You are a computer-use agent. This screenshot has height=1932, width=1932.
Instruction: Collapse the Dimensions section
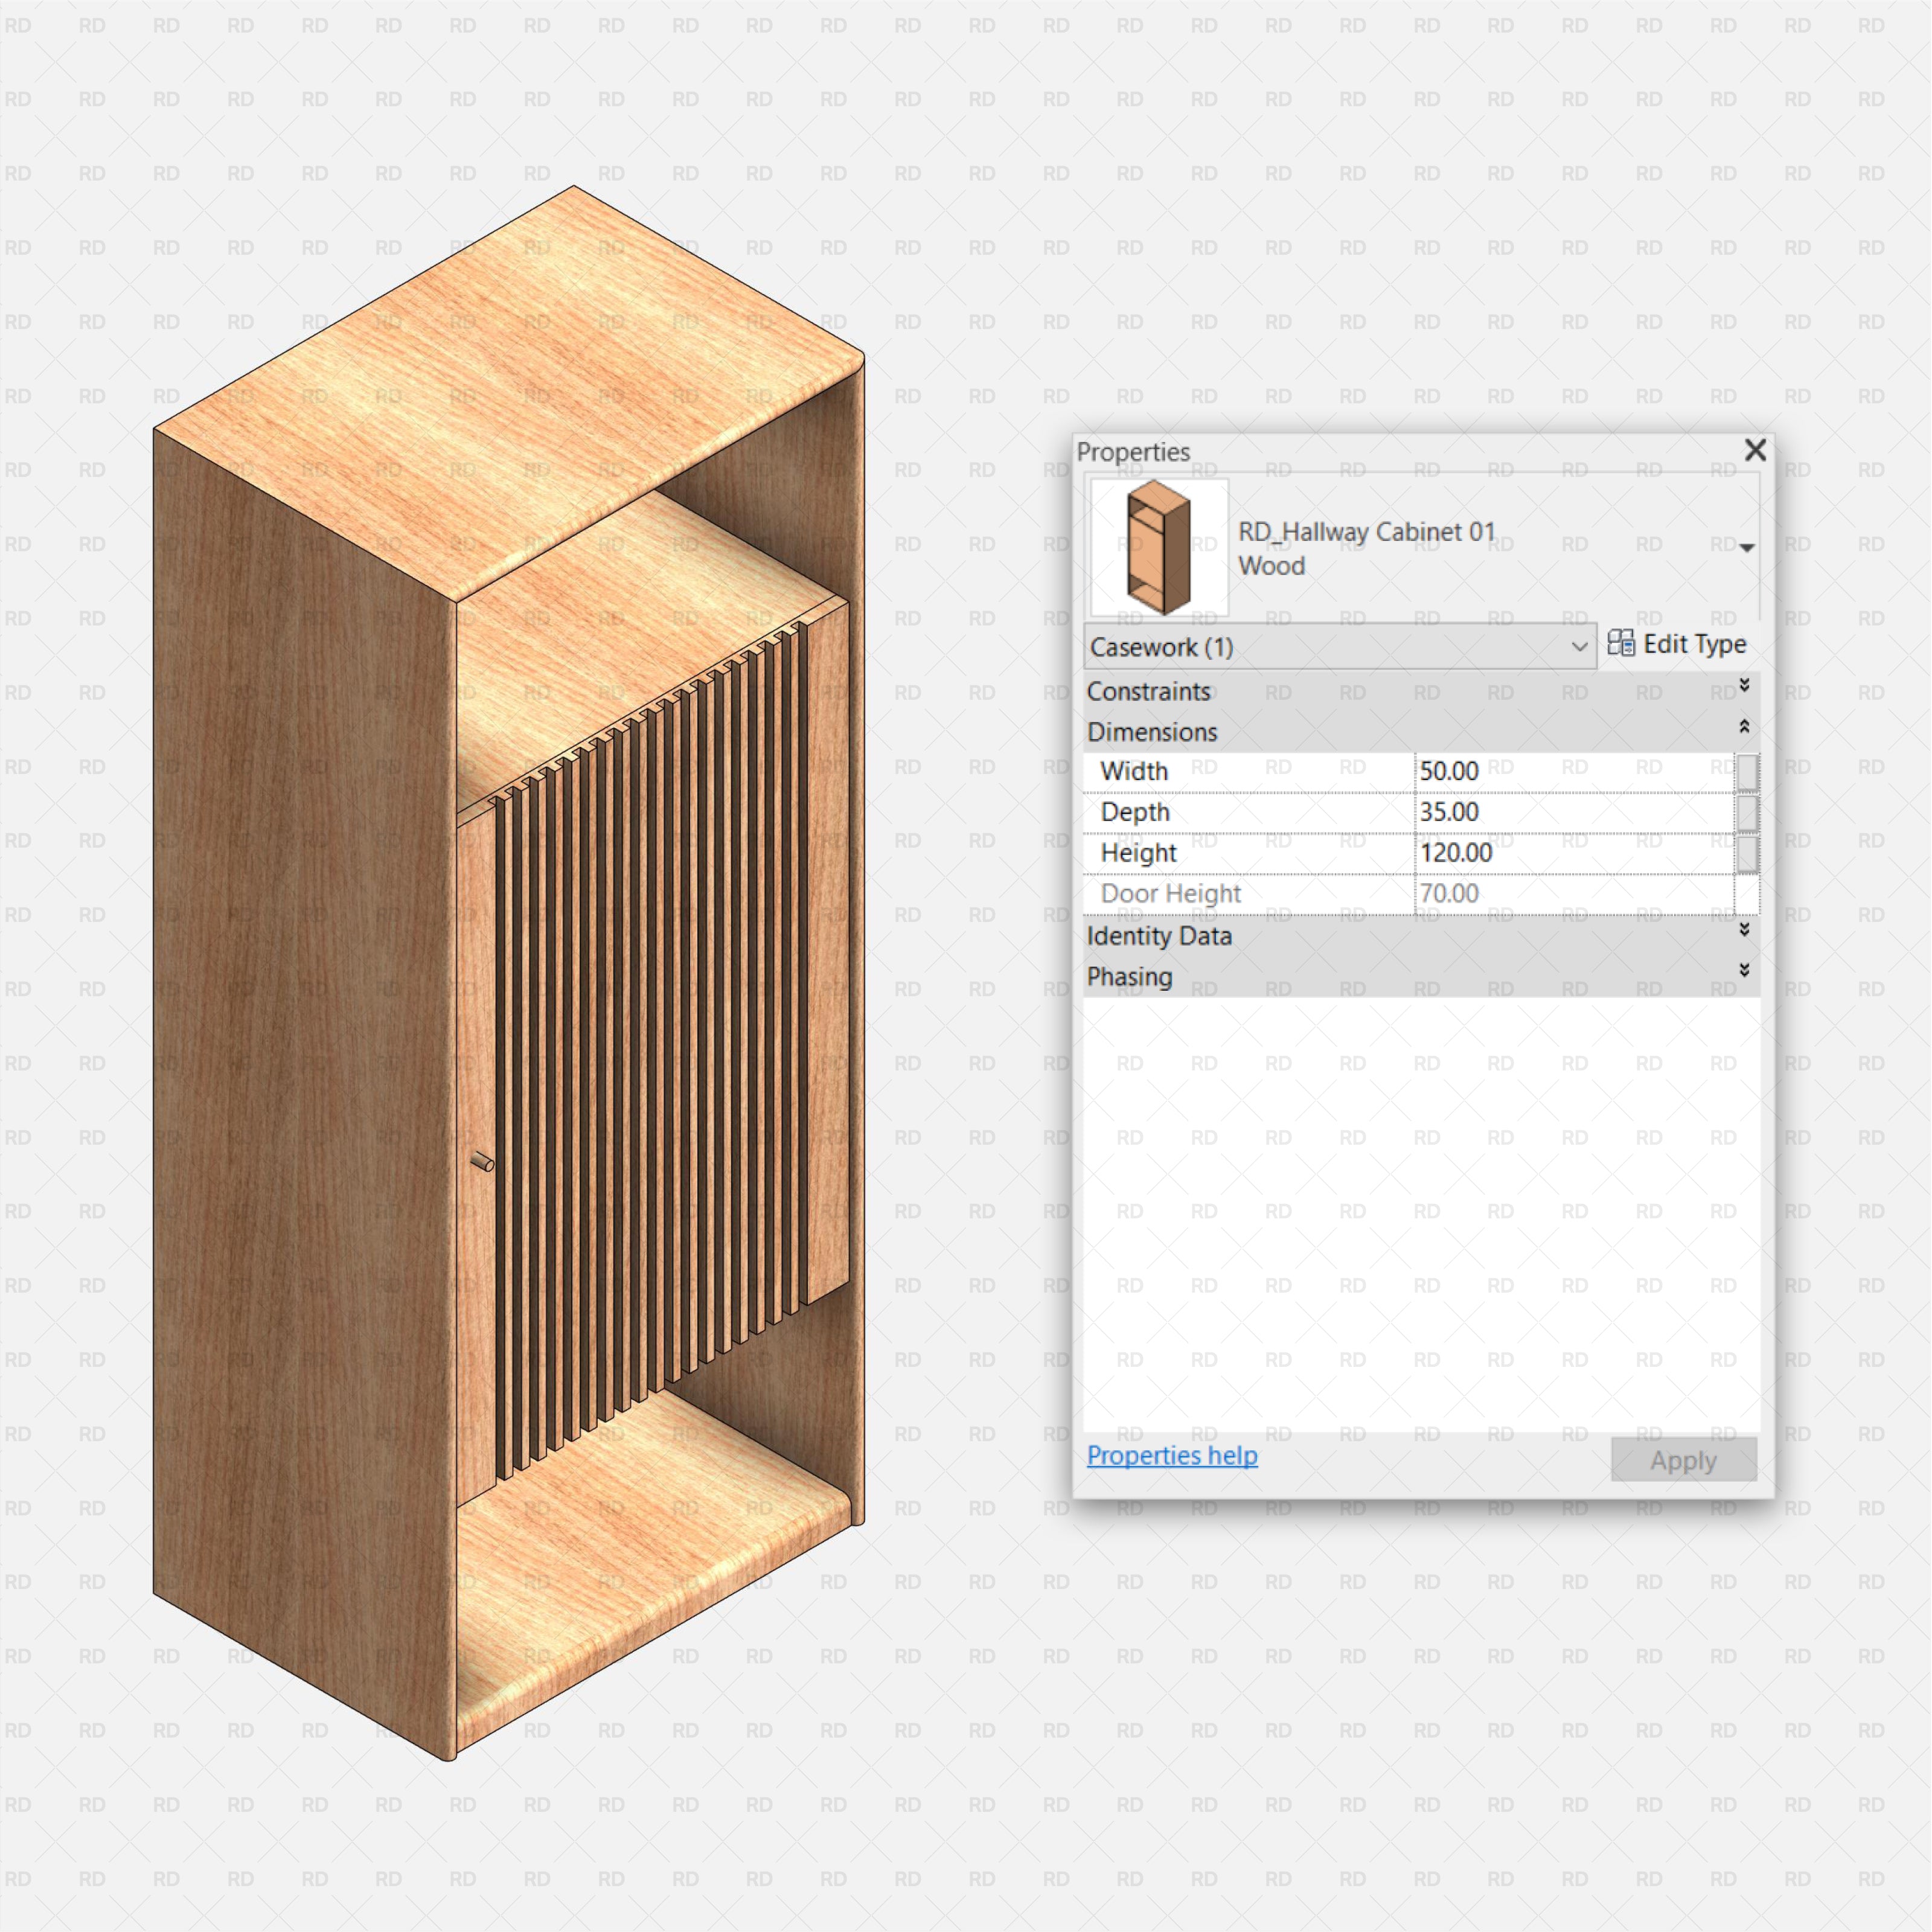click(x=1744, y=727)
